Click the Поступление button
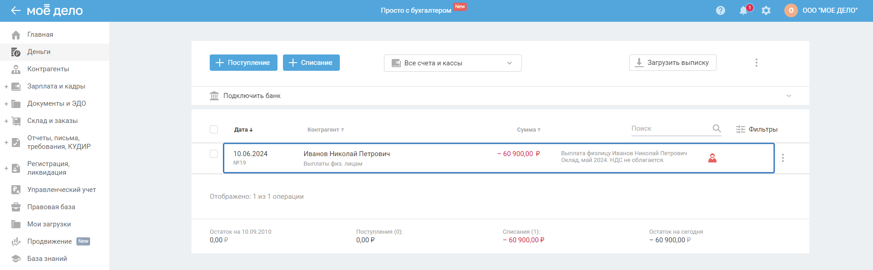 click(243, 63)
